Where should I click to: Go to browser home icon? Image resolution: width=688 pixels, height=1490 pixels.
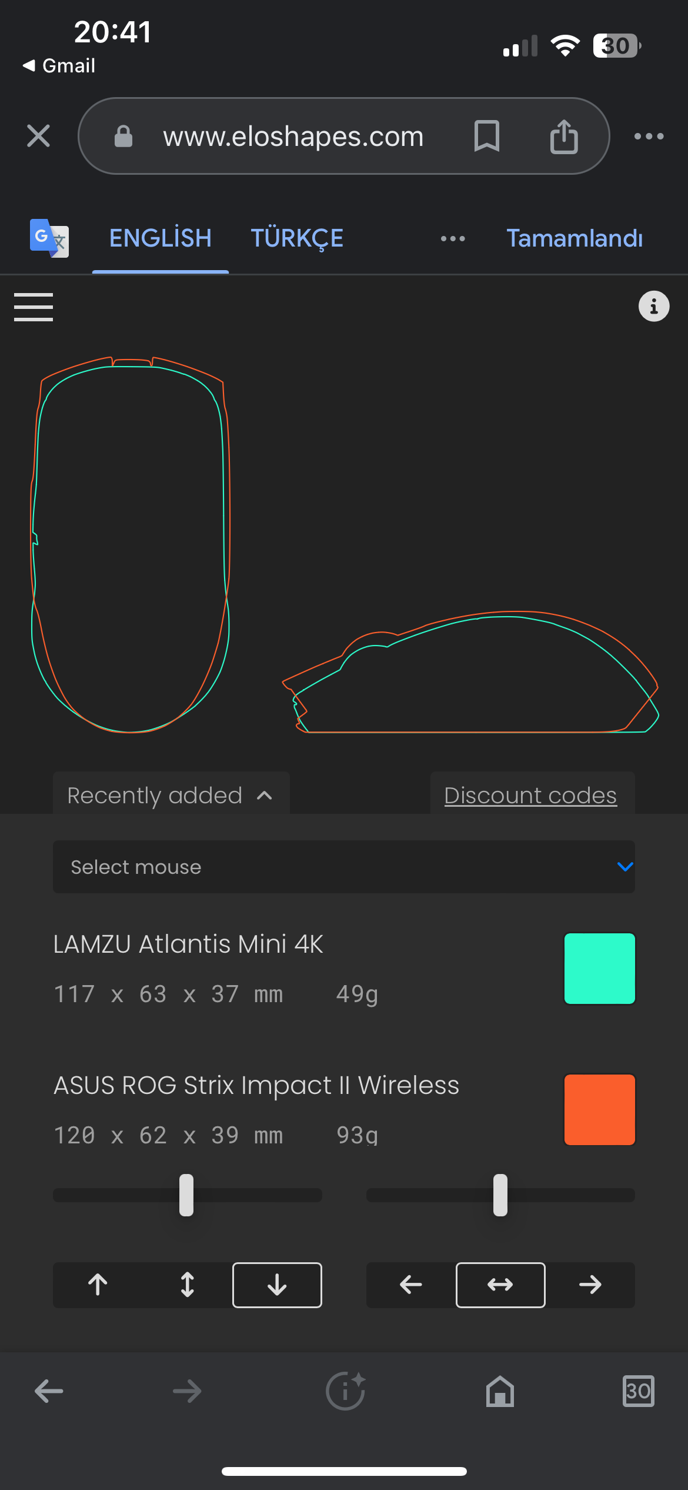500,1391
